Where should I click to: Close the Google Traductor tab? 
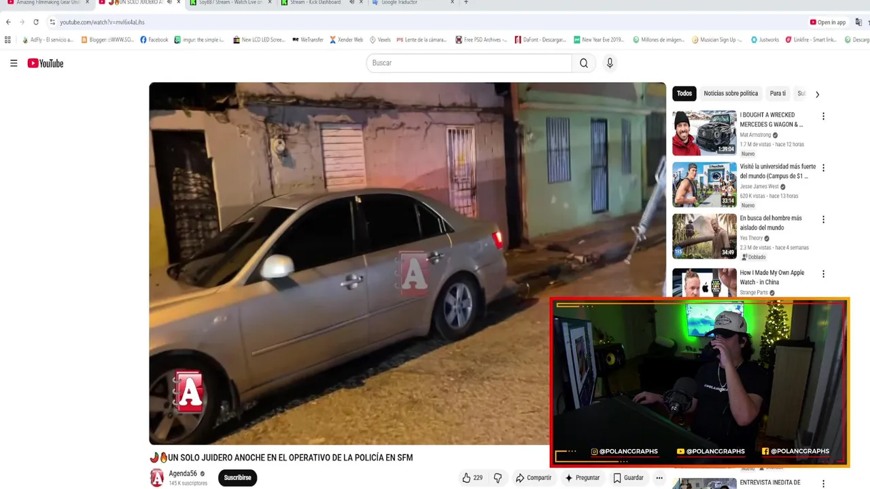[x=452, y=3]
